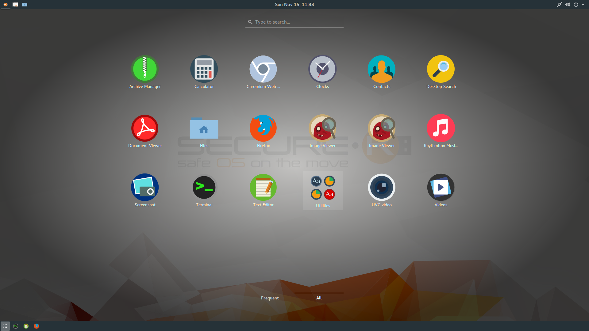Click the search field to find apps
Viewport: 589px width, 331px height.
[x=294, y=22]
